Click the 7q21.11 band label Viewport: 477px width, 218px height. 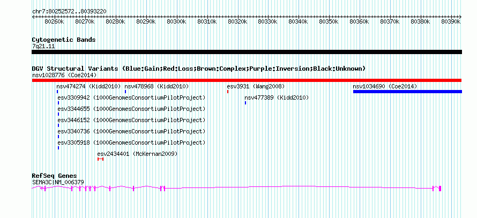point(43,47)
